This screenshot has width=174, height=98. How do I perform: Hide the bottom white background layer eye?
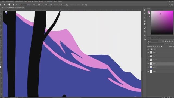click(148, 71)
